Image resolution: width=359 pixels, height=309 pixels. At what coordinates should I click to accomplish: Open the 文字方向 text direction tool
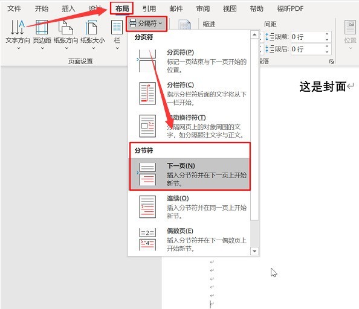coord(18,32)
